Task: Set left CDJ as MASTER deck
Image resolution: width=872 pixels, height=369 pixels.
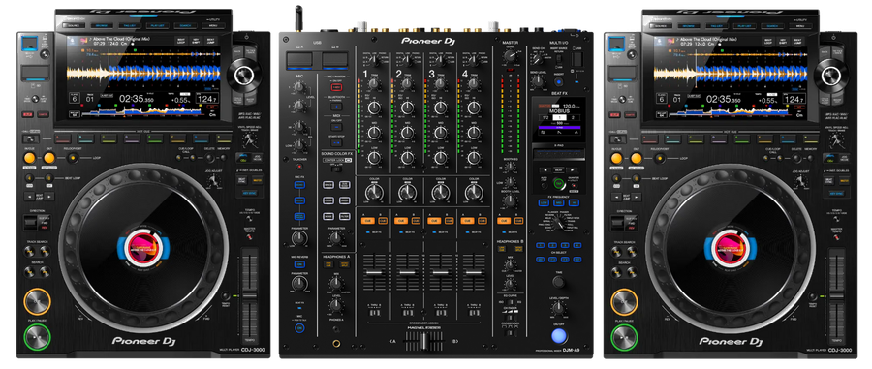Action: click(257, 180)
